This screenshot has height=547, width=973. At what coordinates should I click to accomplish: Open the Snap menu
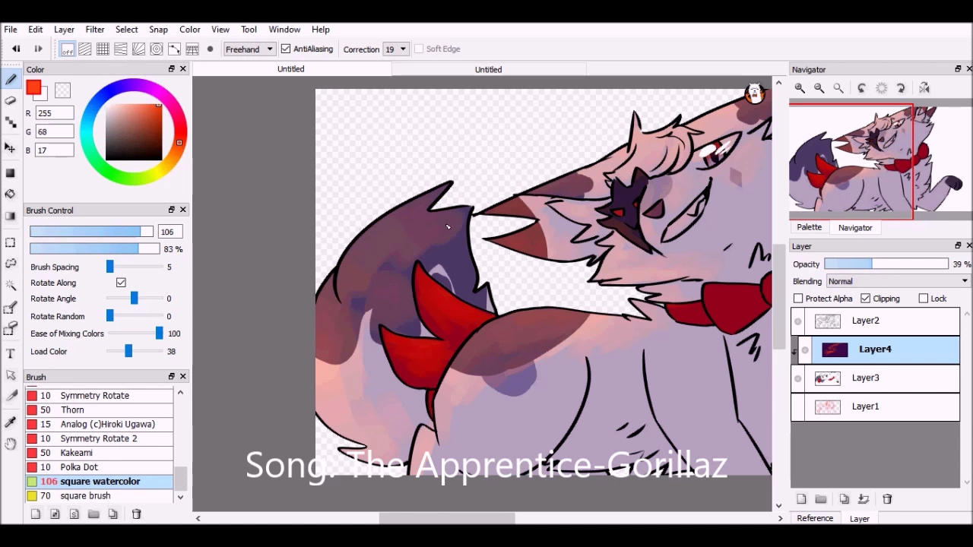(x=158, y=30)
